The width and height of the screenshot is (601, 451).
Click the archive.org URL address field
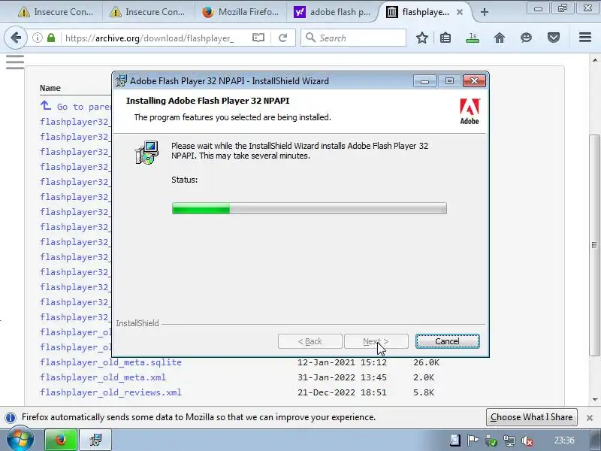pyautogui.click(x=149, y=38)
